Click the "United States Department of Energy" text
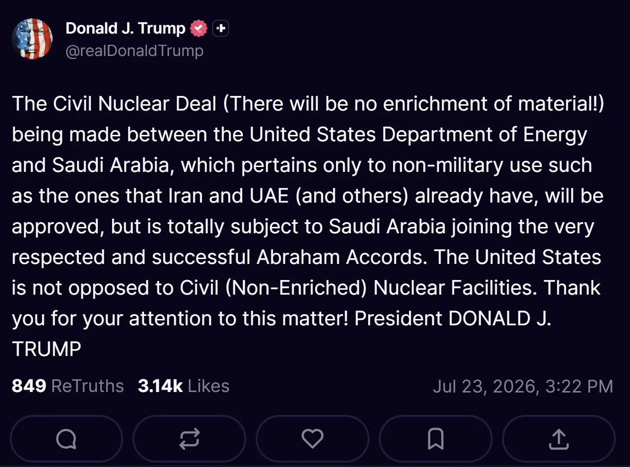630x467 pixels. click(x=418, y=135)
